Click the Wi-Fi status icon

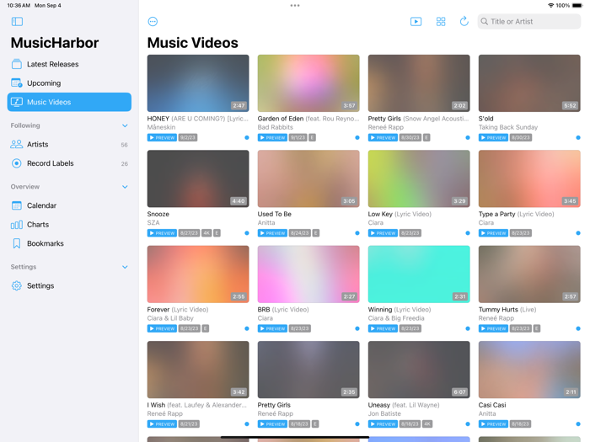(x=551, y=5)
